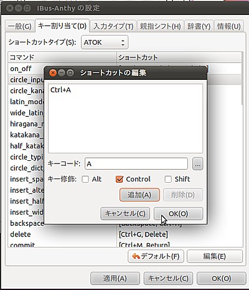Uncheck the Control modifier checkbox
This screenshot has width=249, height=290.
120,179
